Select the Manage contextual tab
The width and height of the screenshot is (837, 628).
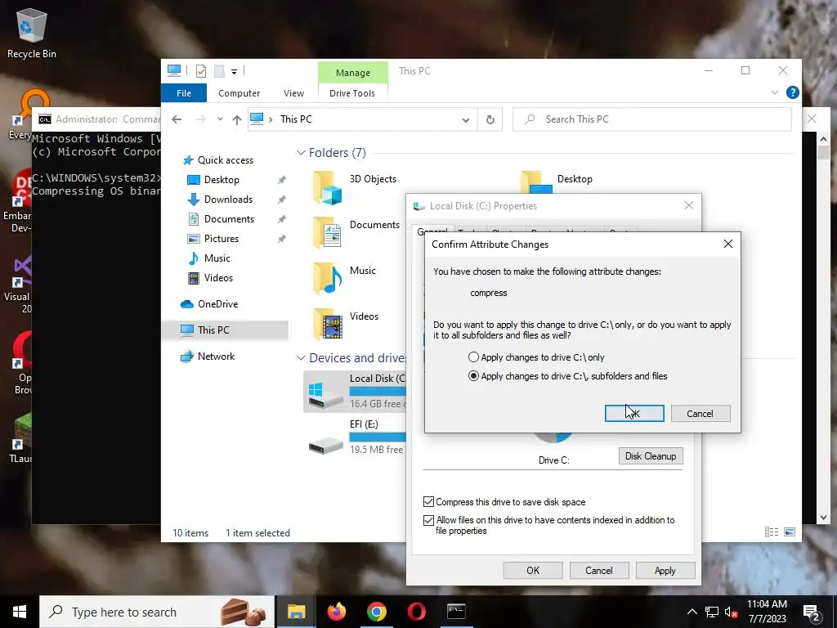pyautogui.click(x=353, y=73)
